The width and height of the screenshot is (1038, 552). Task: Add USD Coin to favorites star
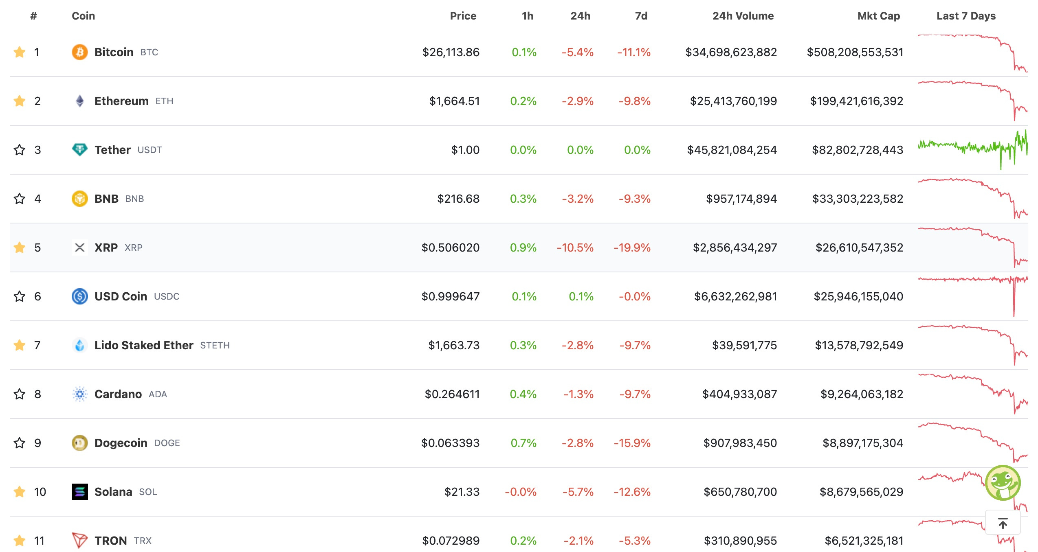20,296
